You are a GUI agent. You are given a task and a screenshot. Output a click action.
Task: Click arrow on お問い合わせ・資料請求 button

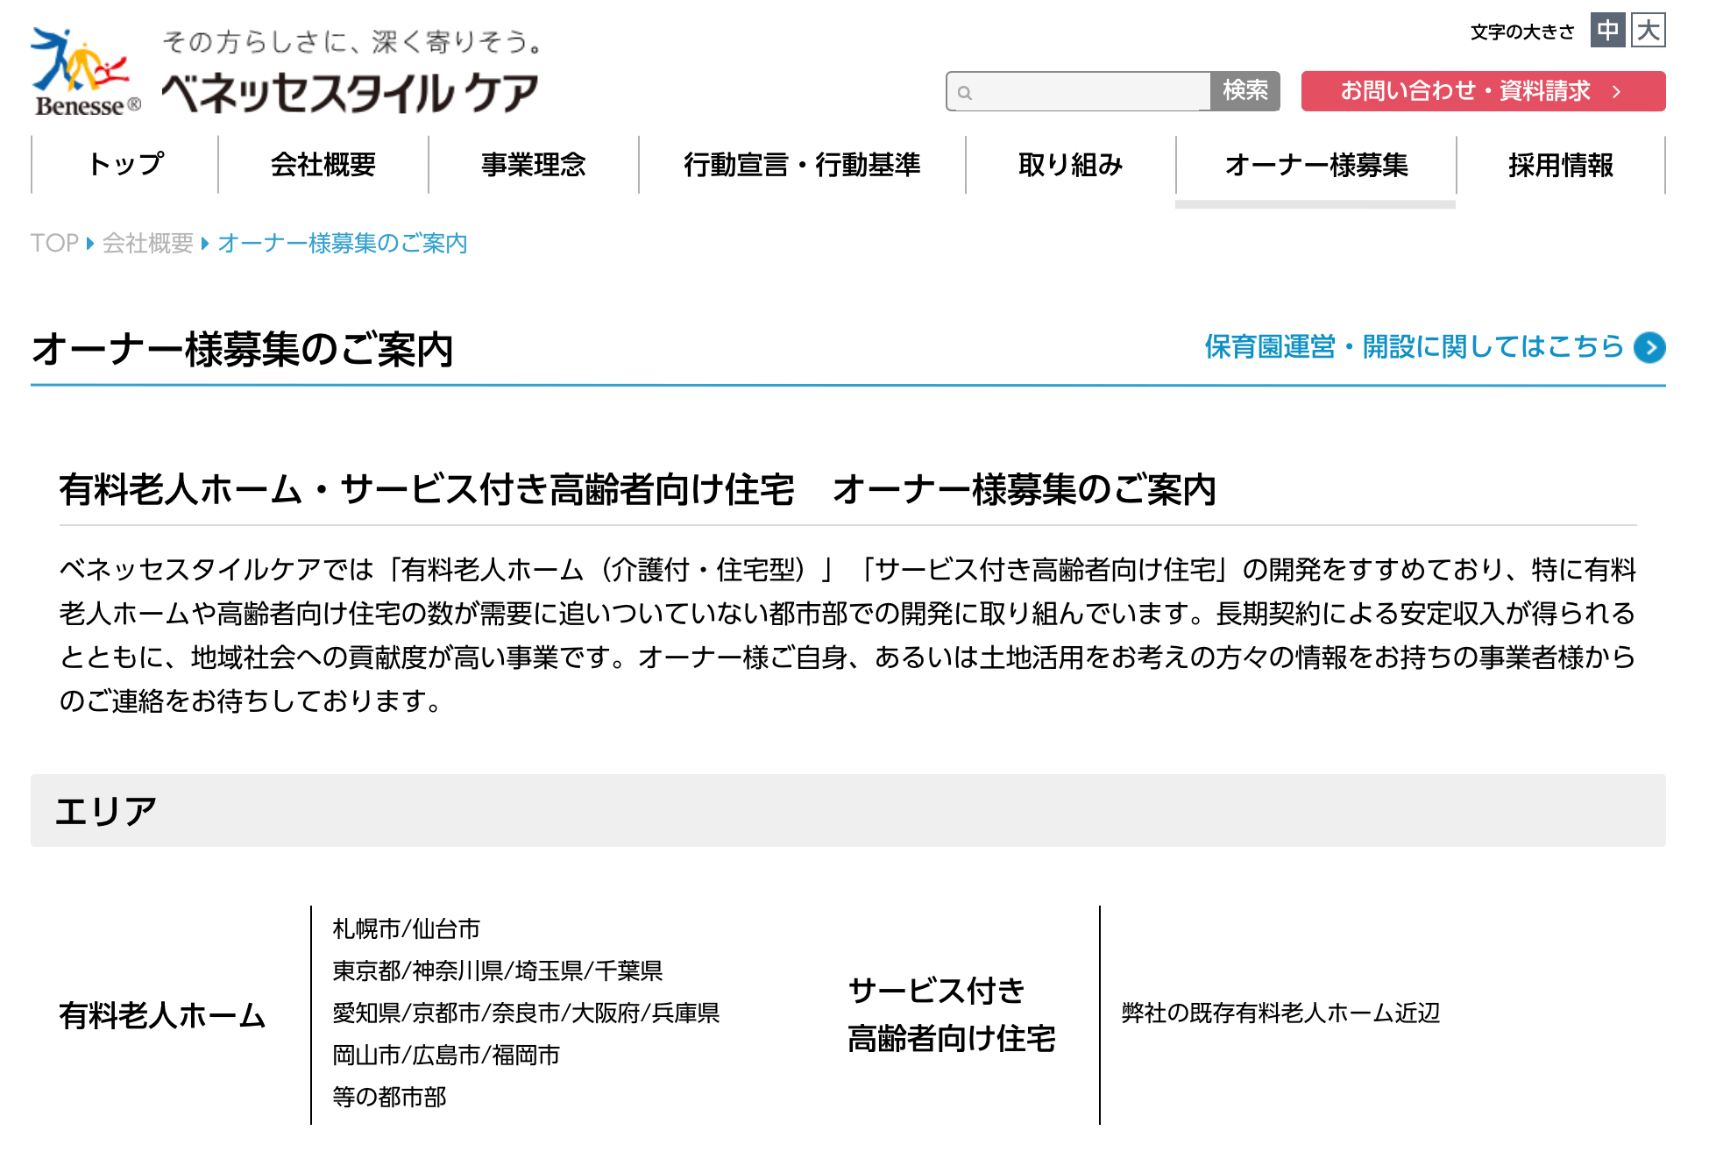[x=1616, y=91]
